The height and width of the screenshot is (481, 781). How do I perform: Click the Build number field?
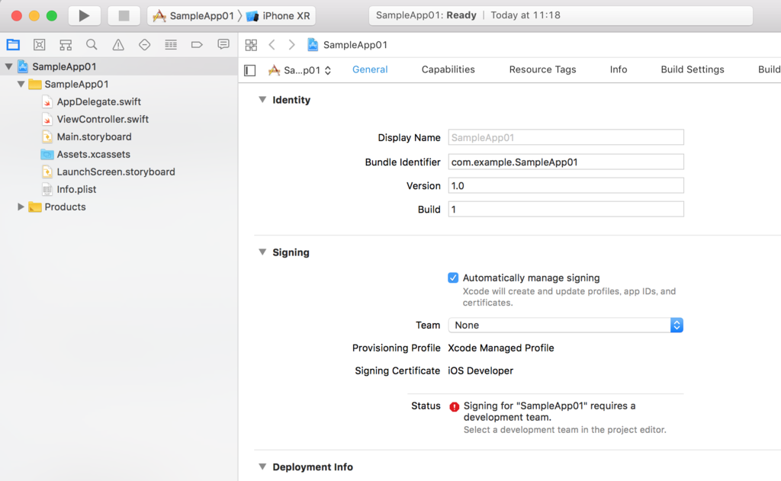click(x=566, y=209)
